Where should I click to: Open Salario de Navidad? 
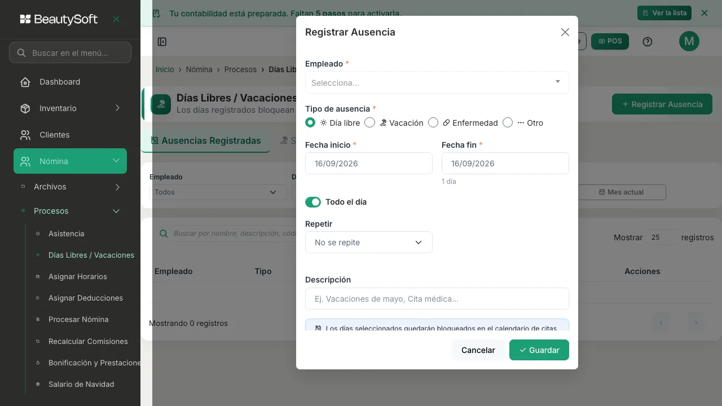81,384
